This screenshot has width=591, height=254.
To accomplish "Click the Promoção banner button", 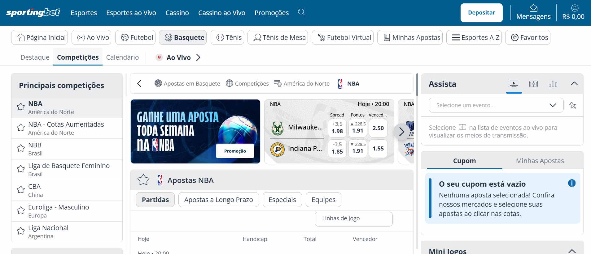I will (x=235, y=151).
